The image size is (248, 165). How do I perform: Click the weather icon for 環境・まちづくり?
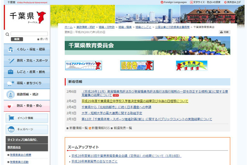10,83
